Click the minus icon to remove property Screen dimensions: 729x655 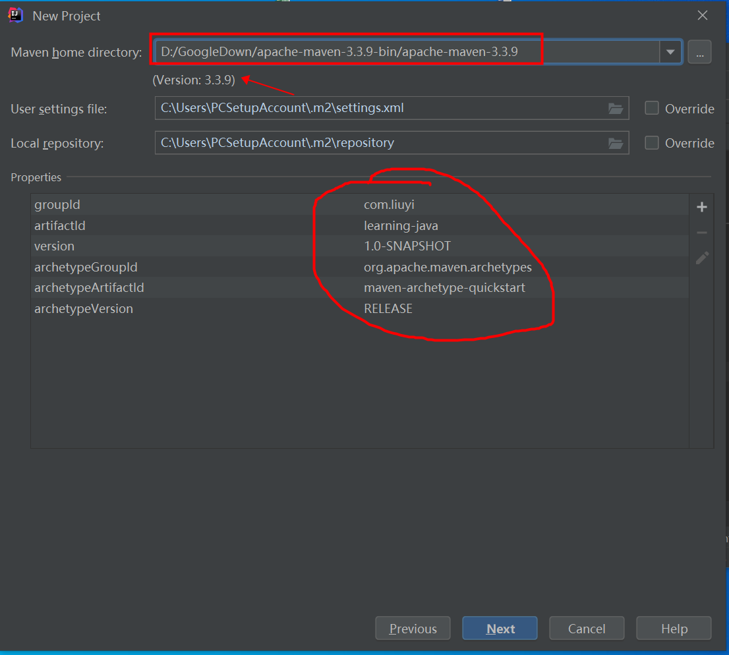click(x=702, y=233)
